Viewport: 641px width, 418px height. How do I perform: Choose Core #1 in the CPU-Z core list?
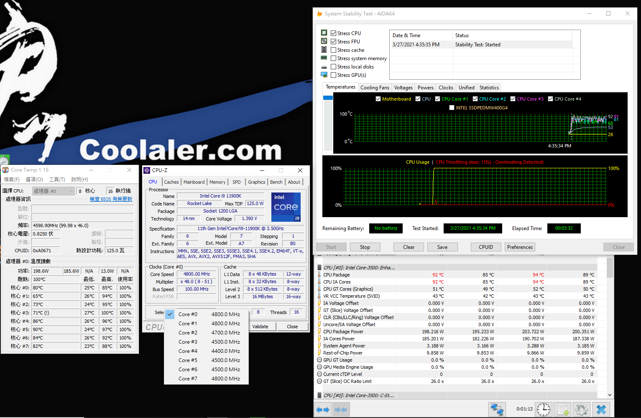(x=207, y=323)
